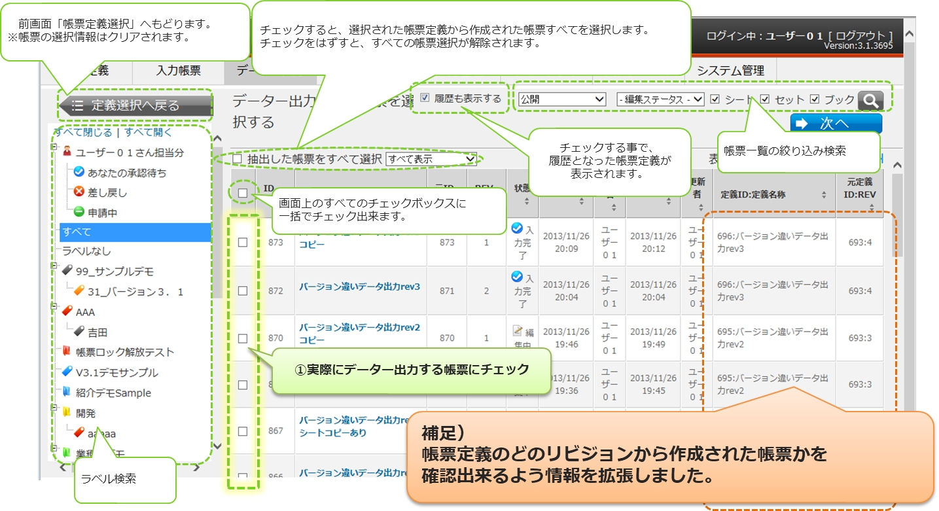Select the すべて label filter

pos(135,232)
